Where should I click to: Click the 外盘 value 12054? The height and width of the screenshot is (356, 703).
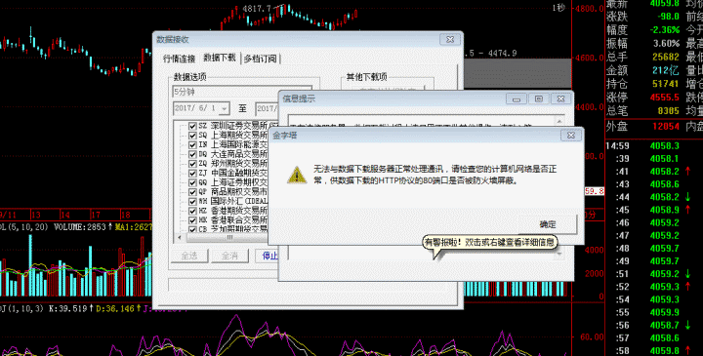pos(666,126)
